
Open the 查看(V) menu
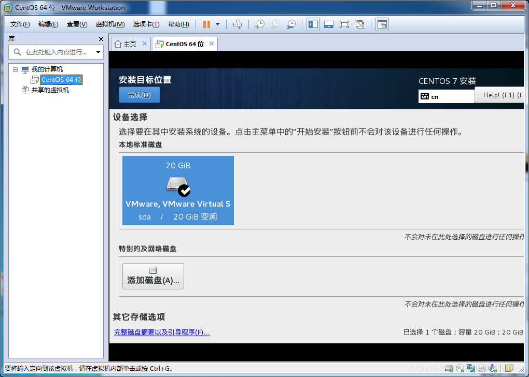(x=77, y=24)
